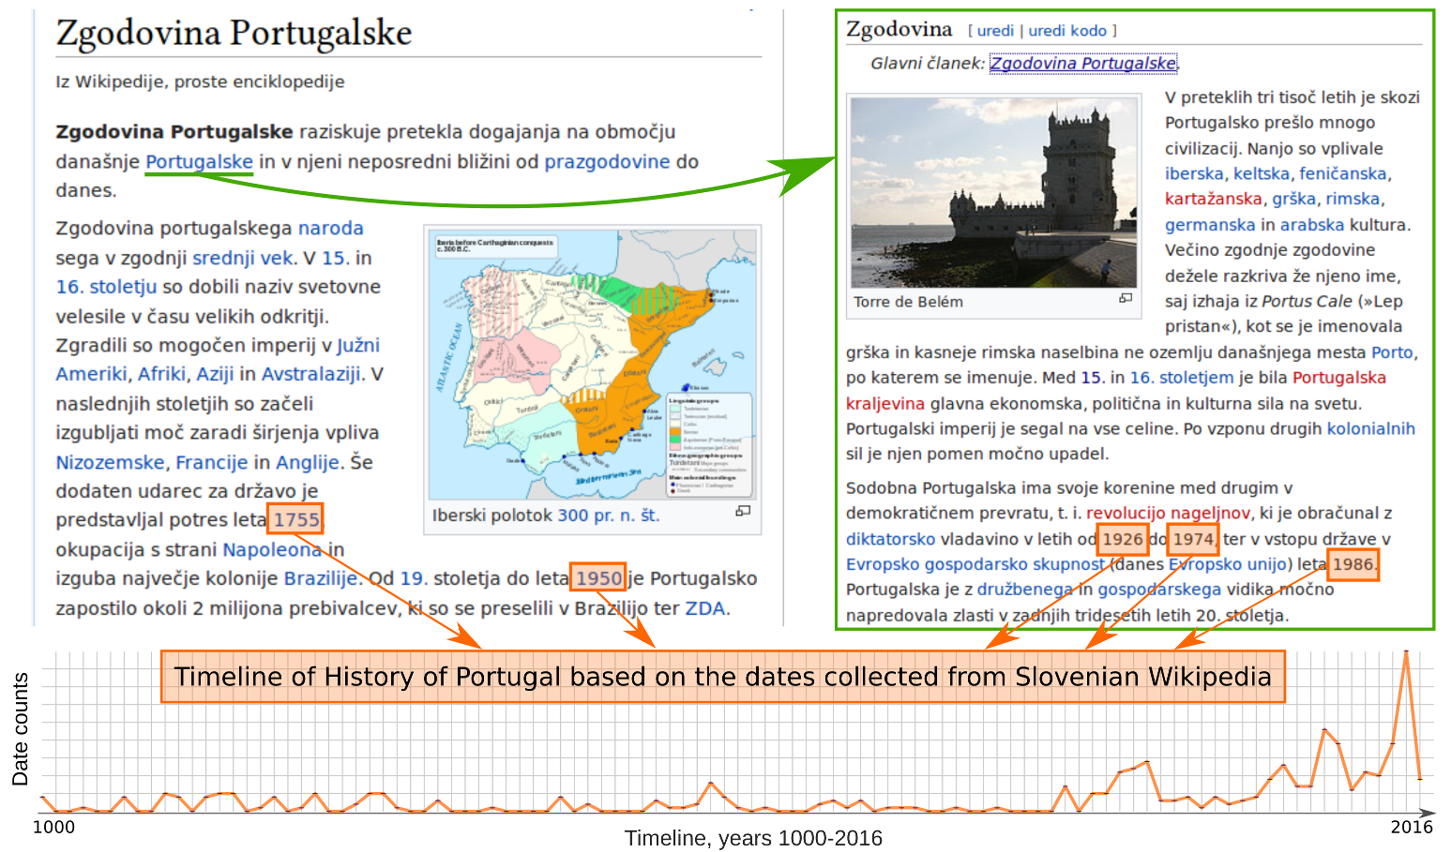Image resolution: width=1451 pixels, height=852 pixels.
Task: Click the 'uredi' edit link
Action: [995, 31]
